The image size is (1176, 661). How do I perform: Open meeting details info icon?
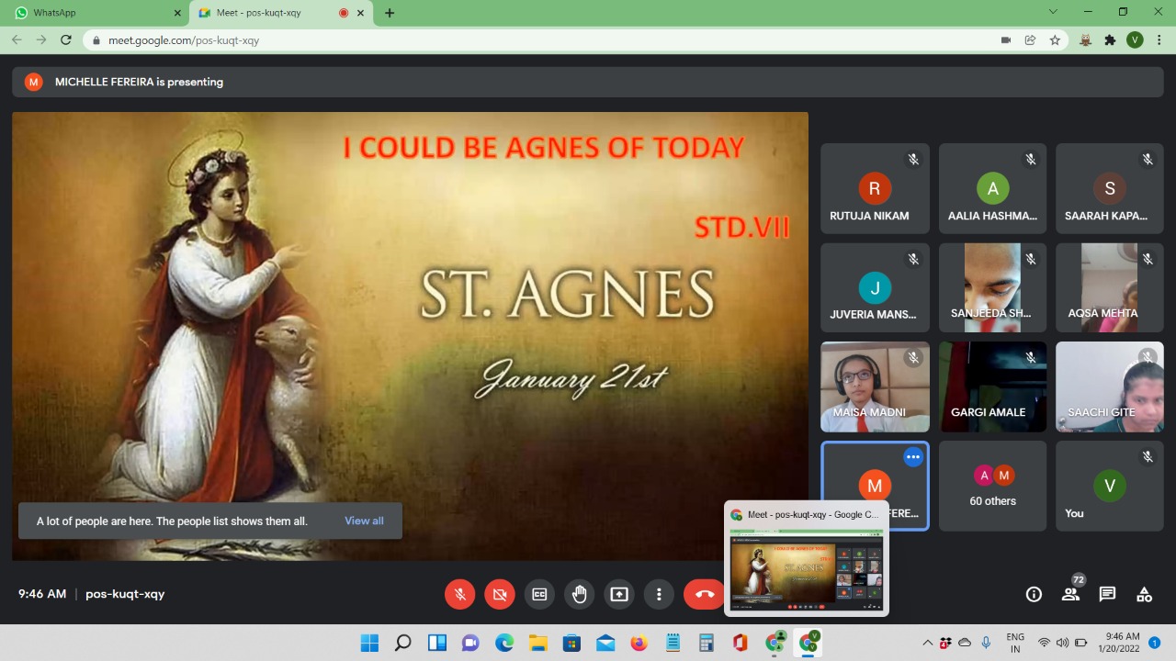[x=1034, y=594]
